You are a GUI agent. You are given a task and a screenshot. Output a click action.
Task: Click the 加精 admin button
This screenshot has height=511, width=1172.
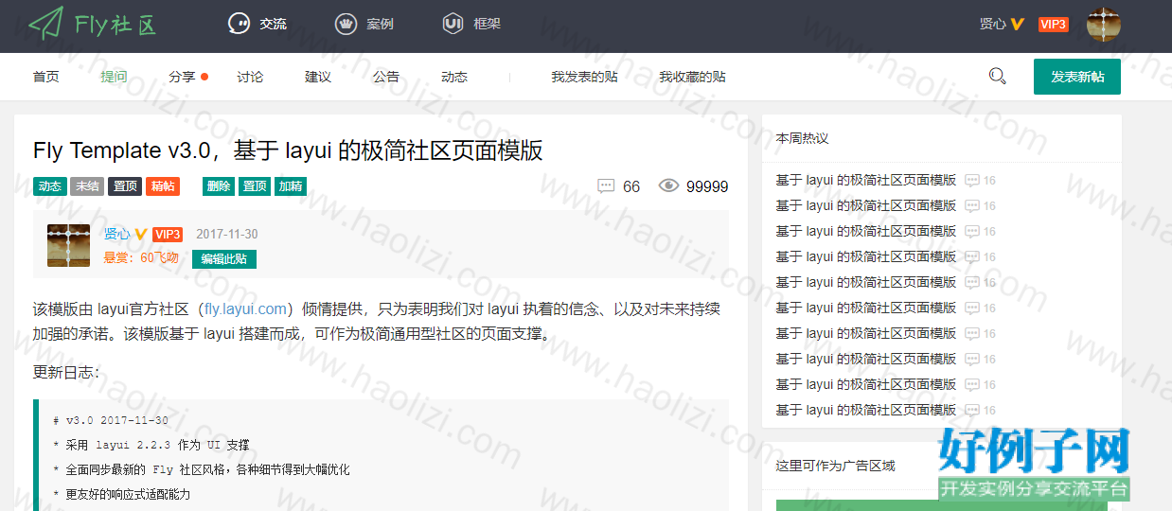291,186
